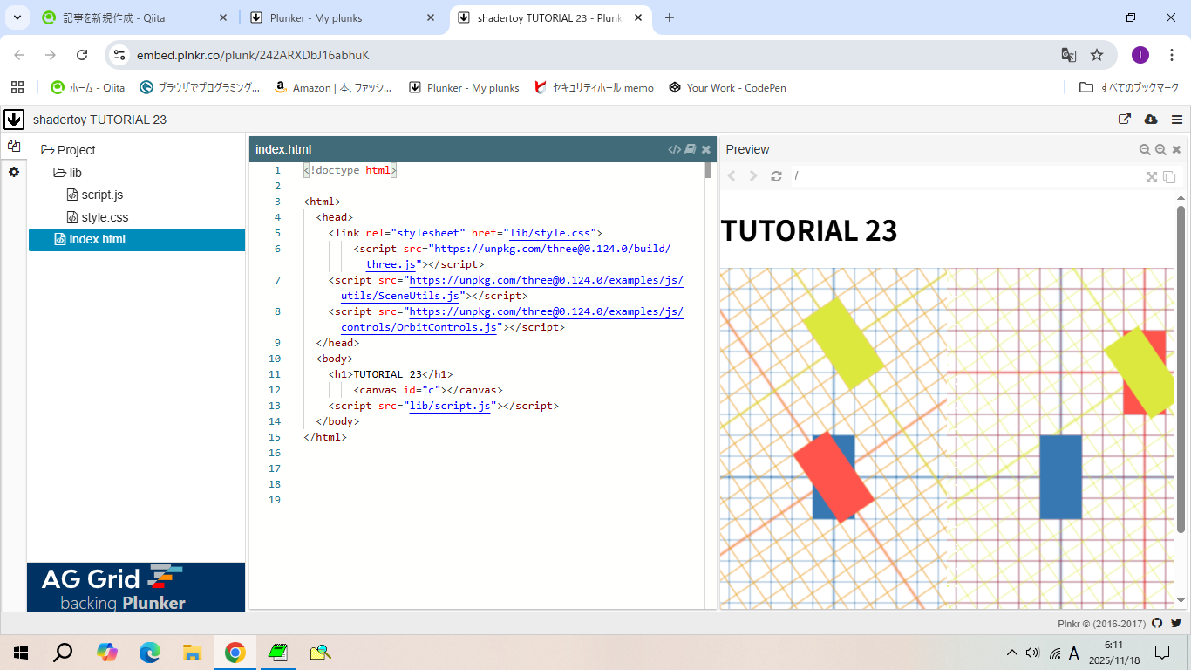The width and height of the screenshot is (1191, 670).
Task: Bookmark this page with star icon
Action: [1097, 55]
